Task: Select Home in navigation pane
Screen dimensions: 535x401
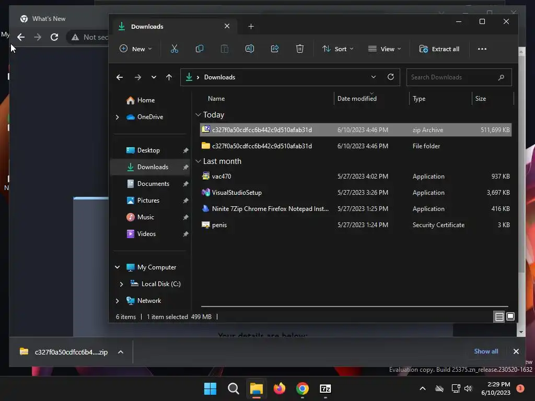Action: tap(146, 100)
